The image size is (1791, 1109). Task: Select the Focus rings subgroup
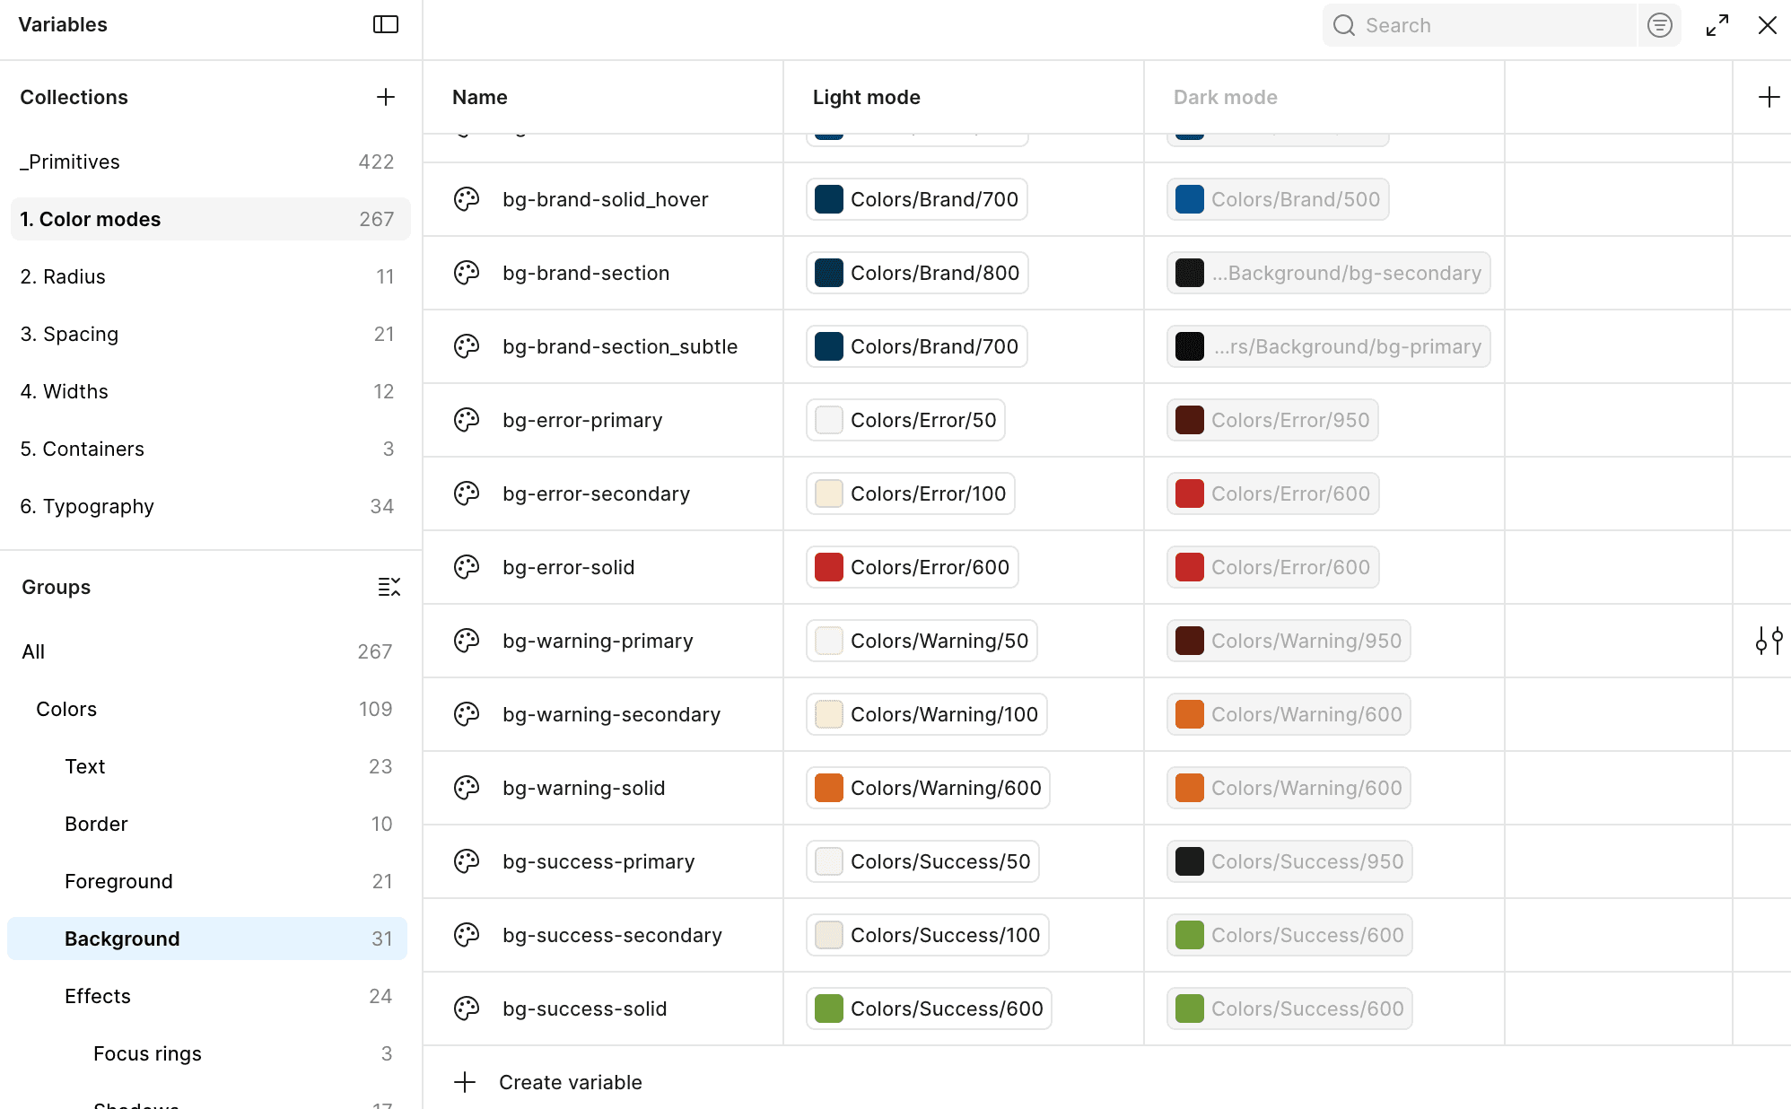(x=147, y=1053)
